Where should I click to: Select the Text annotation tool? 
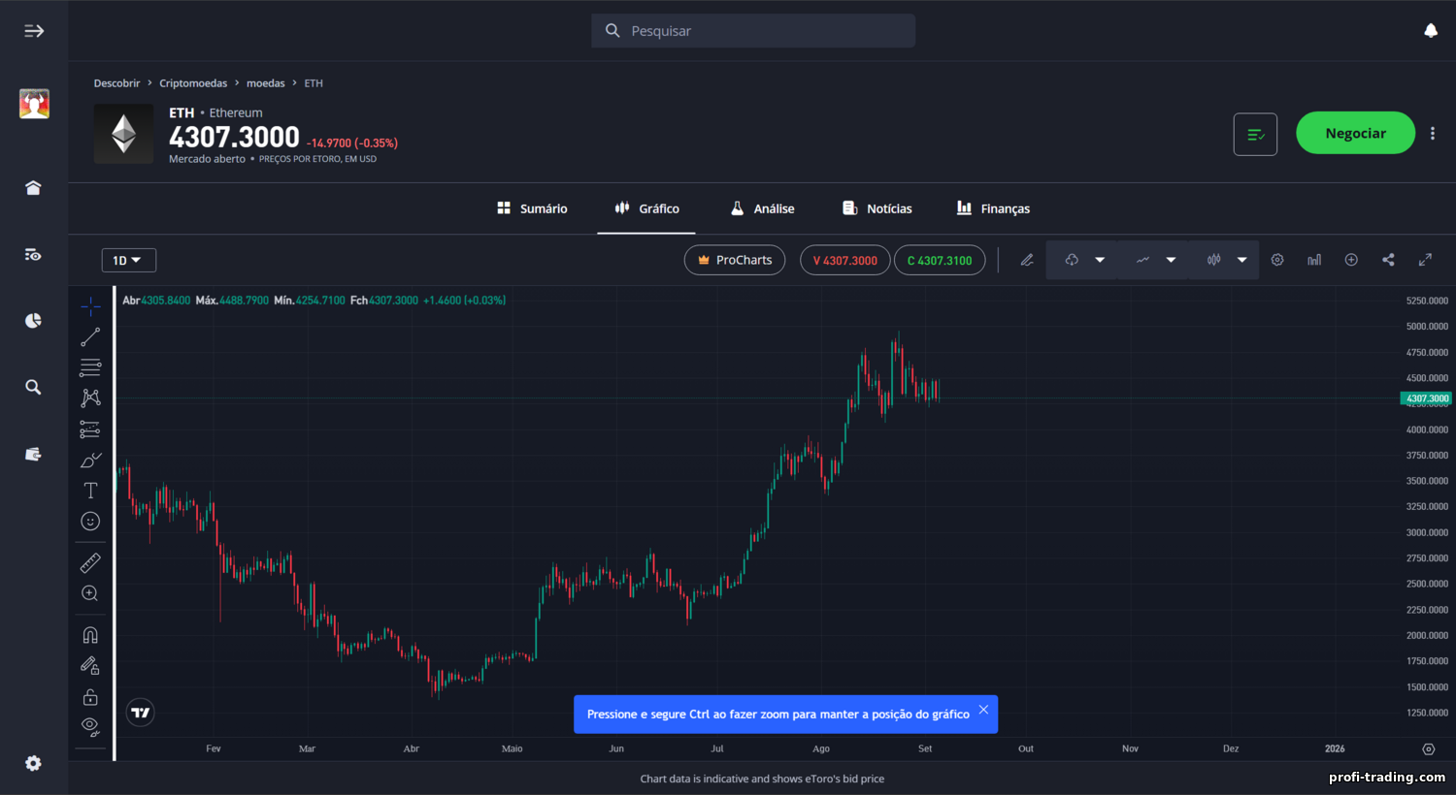90,491
